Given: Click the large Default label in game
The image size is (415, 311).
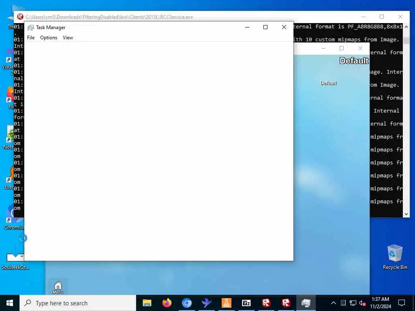Looking at the screenshot, I should [x=354, y=61].
